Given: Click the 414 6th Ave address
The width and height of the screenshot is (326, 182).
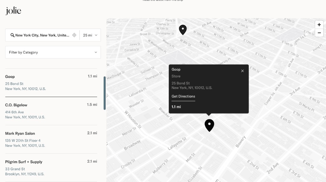Looking at the screenshot, I should [15, 112].
